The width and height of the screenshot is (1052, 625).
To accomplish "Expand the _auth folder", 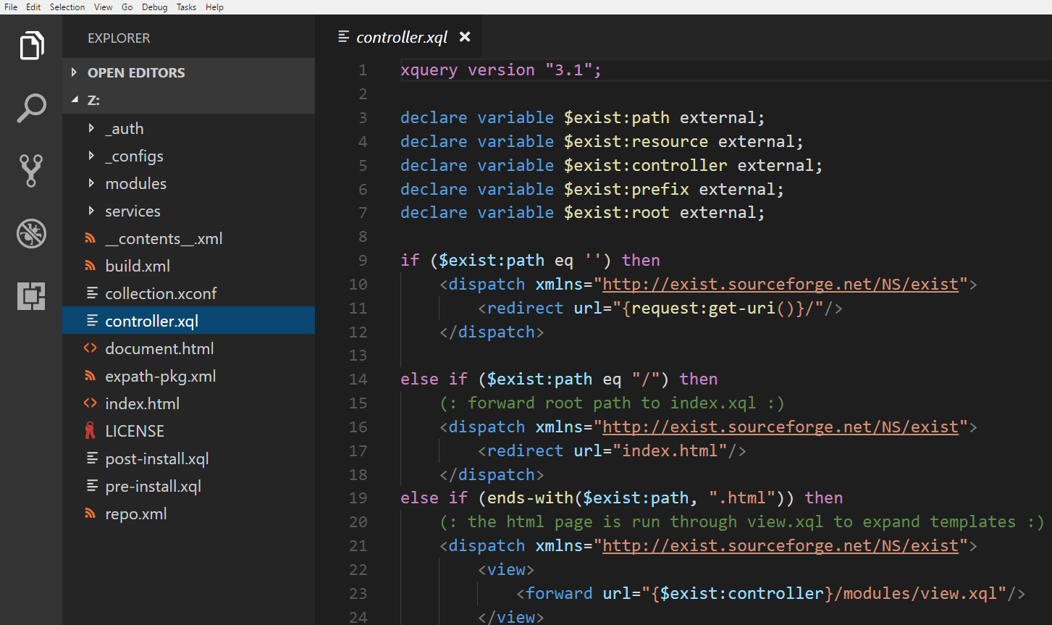I will (x=91, y=128).
